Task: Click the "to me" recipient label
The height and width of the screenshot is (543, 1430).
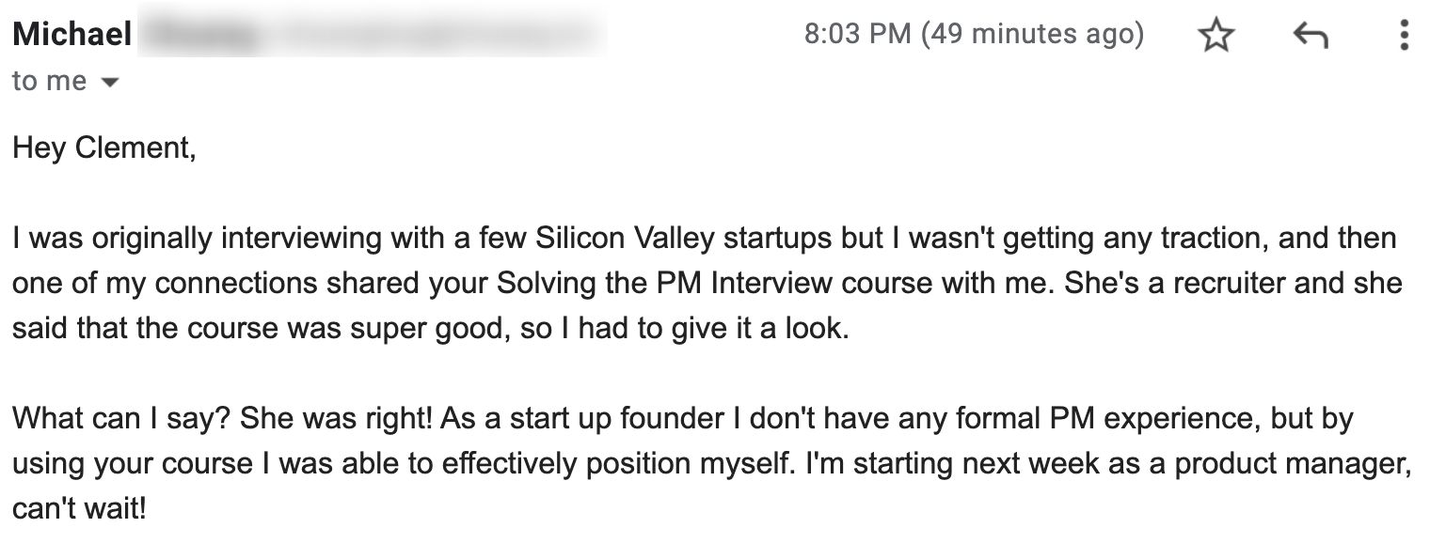Action: pos(49,82)
